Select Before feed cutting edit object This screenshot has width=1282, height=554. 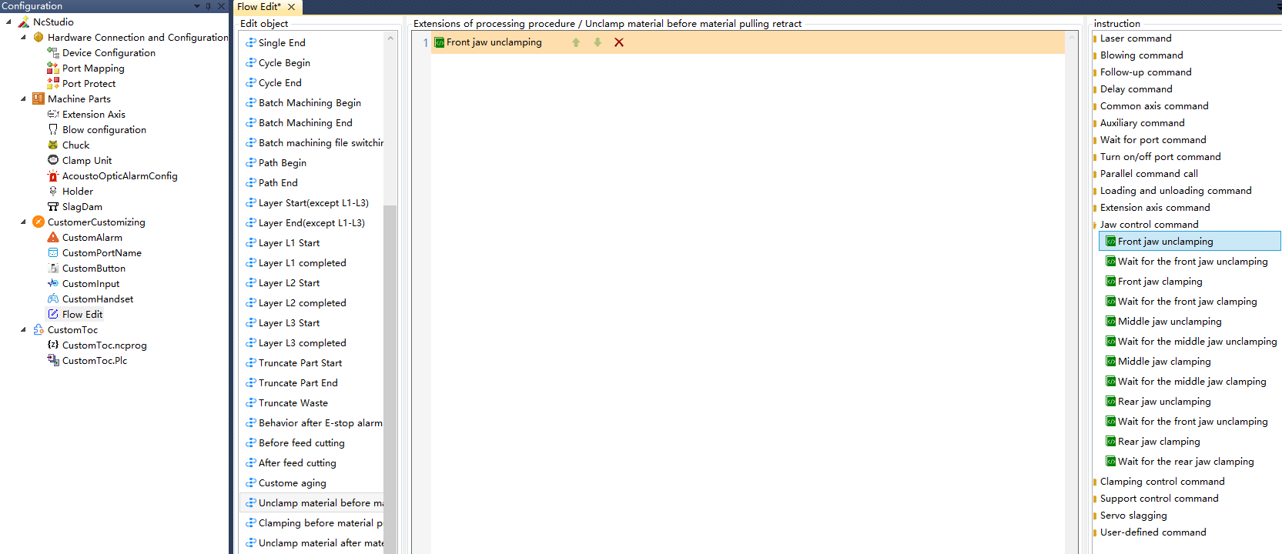click(301, 443)
